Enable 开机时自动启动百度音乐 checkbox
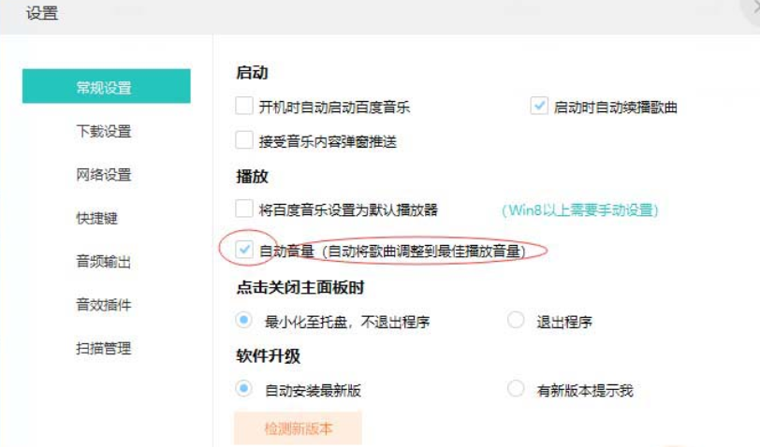Image resolution: width=760 pixels, height=447 pixels. 244,107
